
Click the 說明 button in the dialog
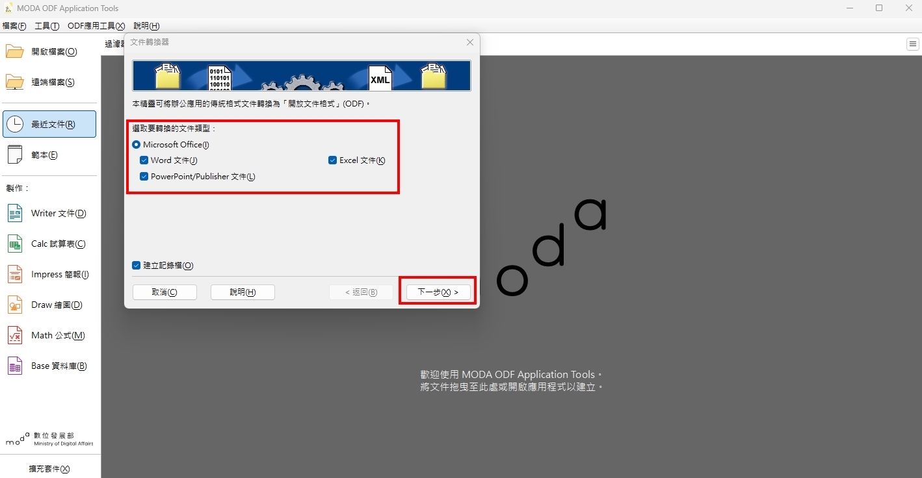[x=243, y=292]
